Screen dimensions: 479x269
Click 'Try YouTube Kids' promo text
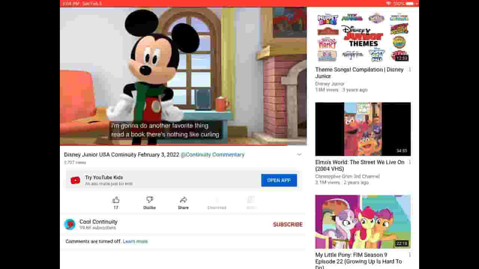[x=104, y=177]
